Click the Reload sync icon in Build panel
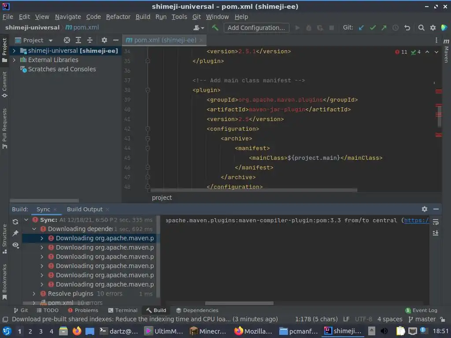This screenshot has height=338, width=451. click(15, 222)
